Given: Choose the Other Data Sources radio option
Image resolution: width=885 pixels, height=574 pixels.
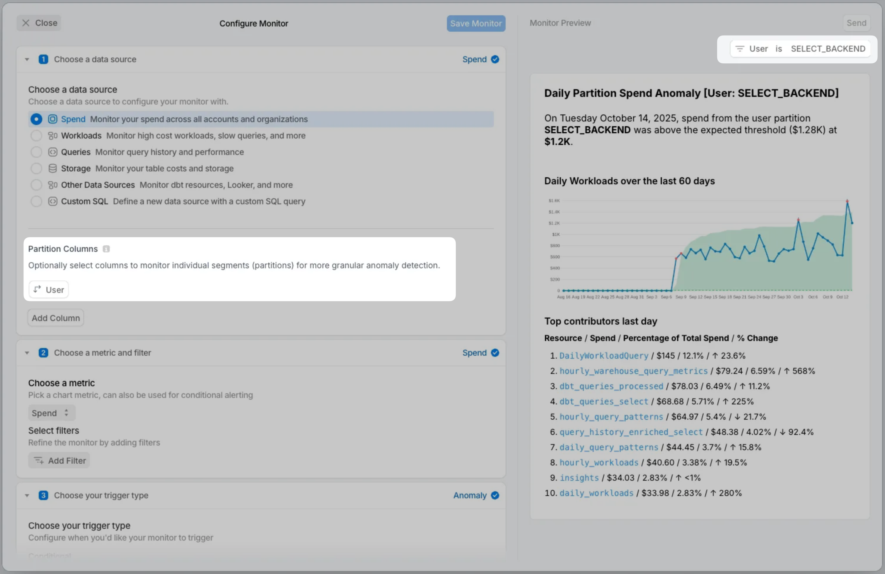Looking at the screenshot, I should point(36,185).
